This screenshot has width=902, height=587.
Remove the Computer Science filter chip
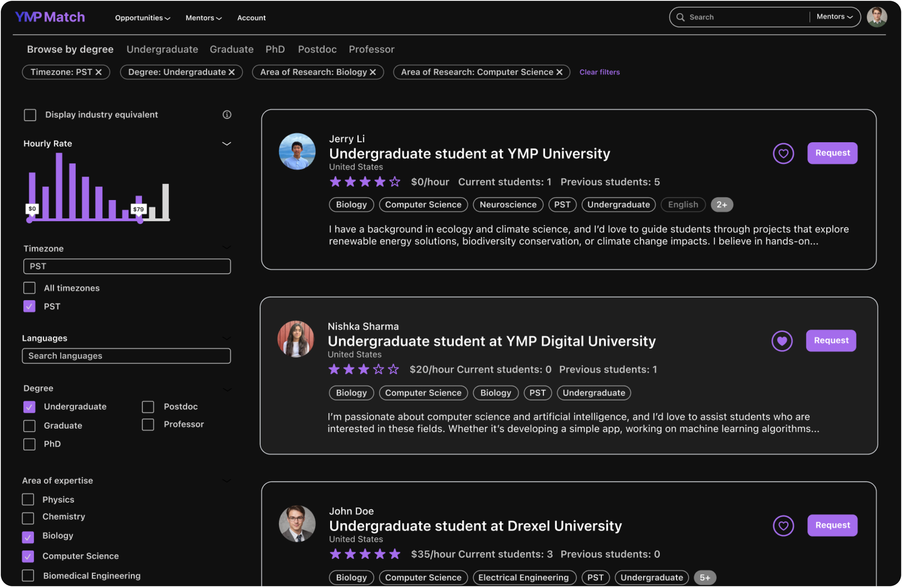pos(559,72)
